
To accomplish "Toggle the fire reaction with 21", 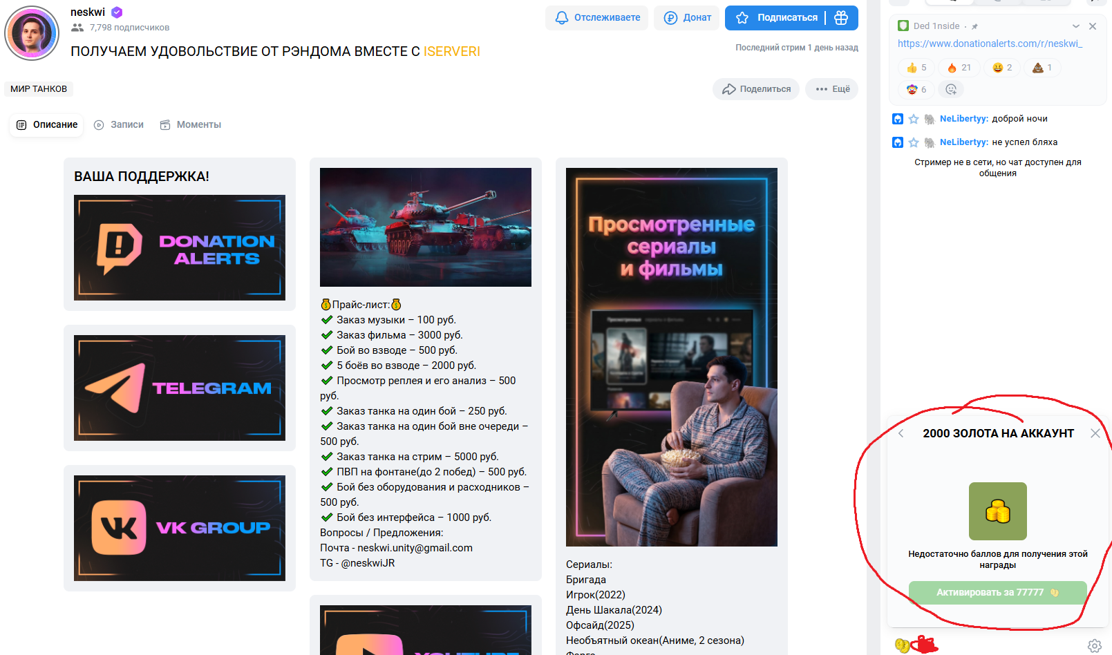I will (x=959, y=68).
